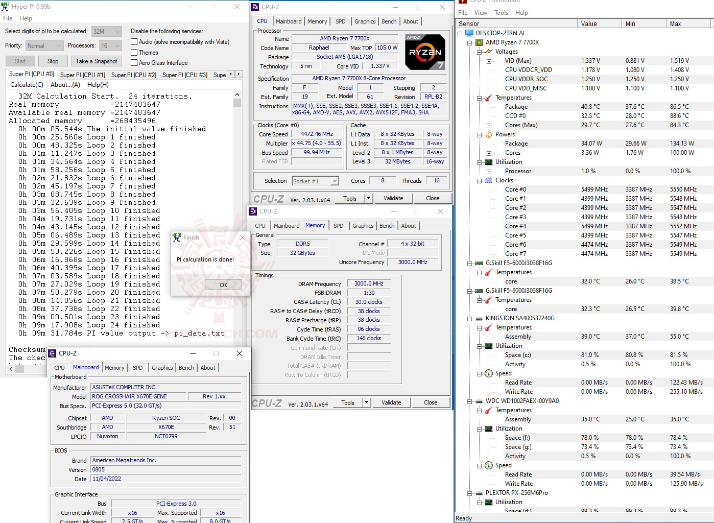
Task: Click the Utilization icon above Space (c:)
Action: point(489,346)
